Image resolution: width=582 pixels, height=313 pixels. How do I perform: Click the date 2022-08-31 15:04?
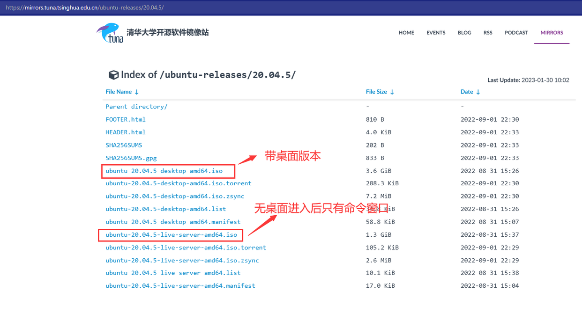tap(490, 285)
